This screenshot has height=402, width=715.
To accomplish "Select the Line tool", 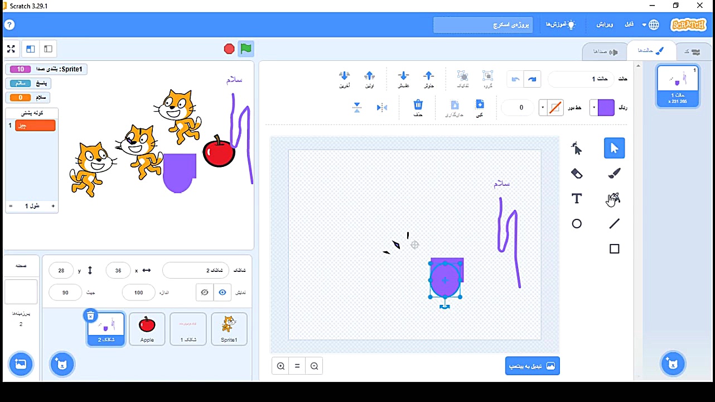I will 614,224.
